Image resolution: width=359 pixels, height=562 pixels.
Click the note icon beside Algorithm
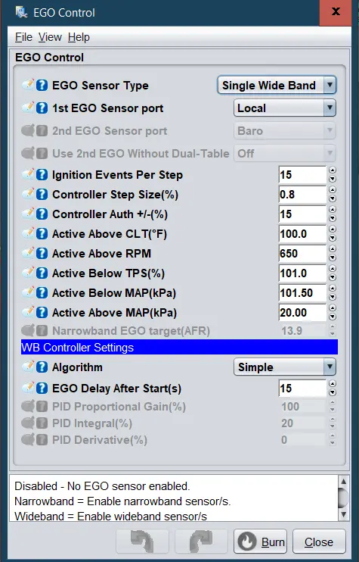click(28, 367)
